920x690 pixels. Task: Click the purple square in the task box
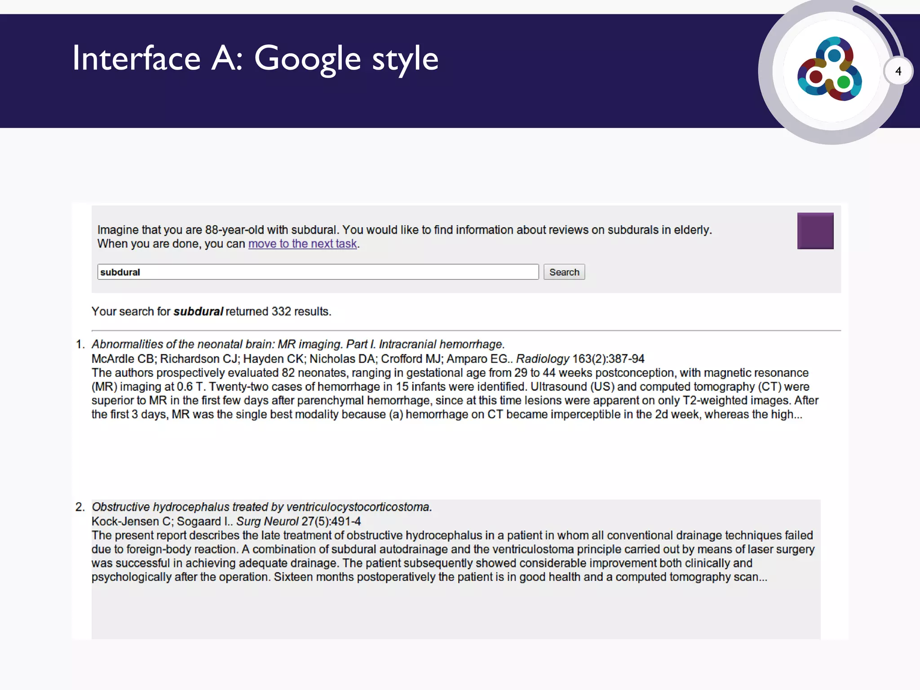click(815, 231)
